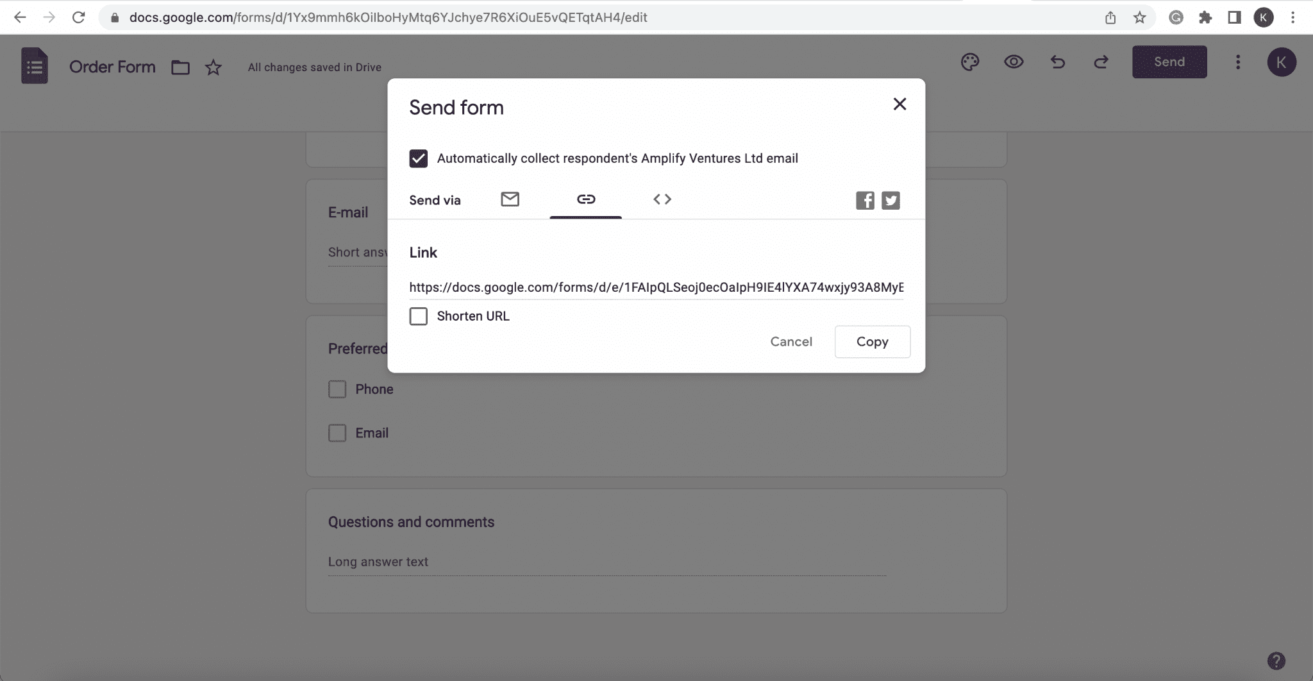The width and height of the screenshot is (1313, 681).
Task: Share form on Twitter
Action: pos(891,201)
